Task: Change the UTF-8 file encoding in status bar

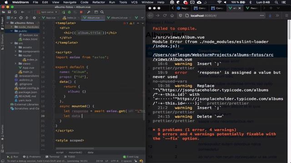Action: point(115,161)
